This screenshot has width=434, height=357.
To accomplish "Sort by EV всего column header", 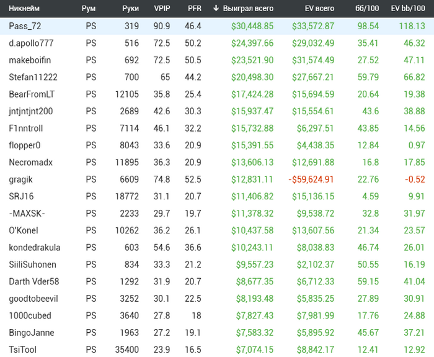I will [319, 8].
